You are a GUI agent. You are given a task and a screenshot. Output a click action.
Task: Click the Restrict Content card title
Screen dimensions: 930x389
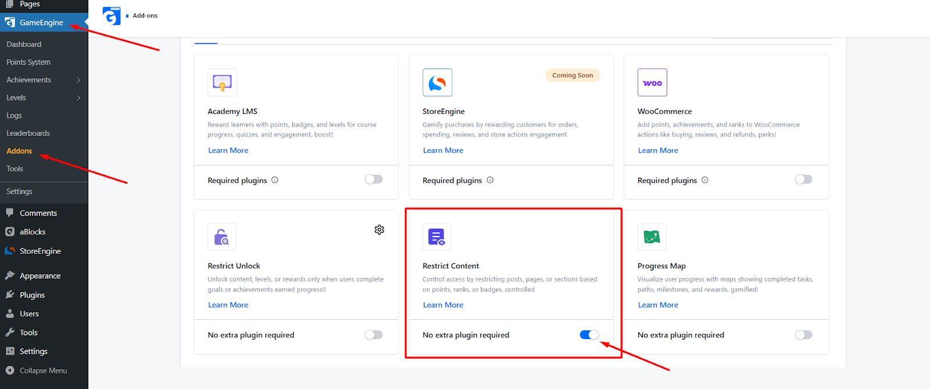coord(451,266)
